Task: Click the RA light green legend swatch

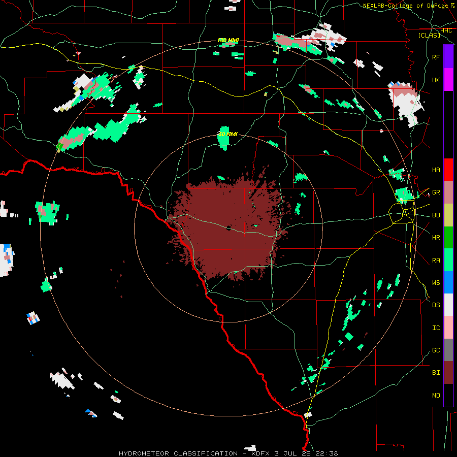Action: pos(448,260)
